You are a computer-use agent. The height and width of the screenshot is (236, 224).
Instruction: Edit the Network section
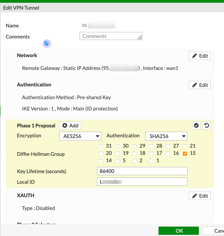[200, 56]
